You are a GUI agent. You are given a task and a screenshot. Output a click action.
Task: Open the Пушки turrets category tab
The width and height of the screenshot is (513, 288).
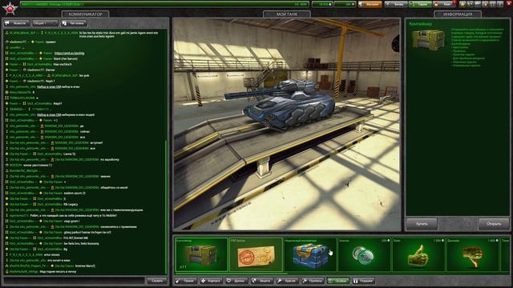click(x=186, y=281)
